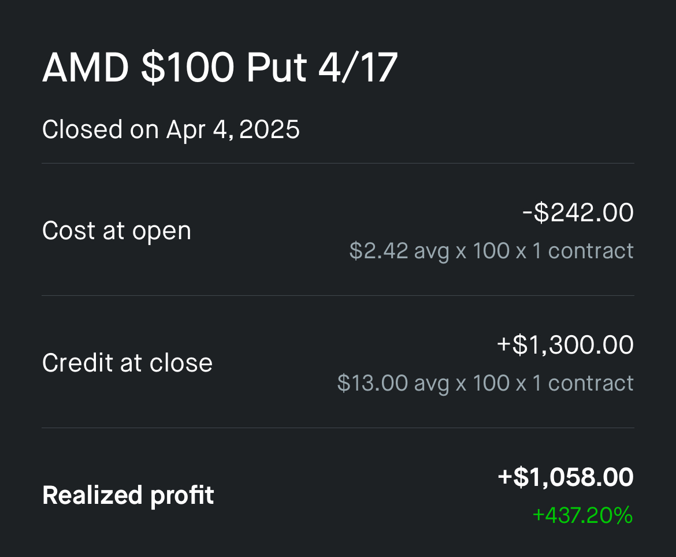Click the Closed on Apr 4, 2025 text
This screenshot has width=676, height=557.
(x=170, y=129)
